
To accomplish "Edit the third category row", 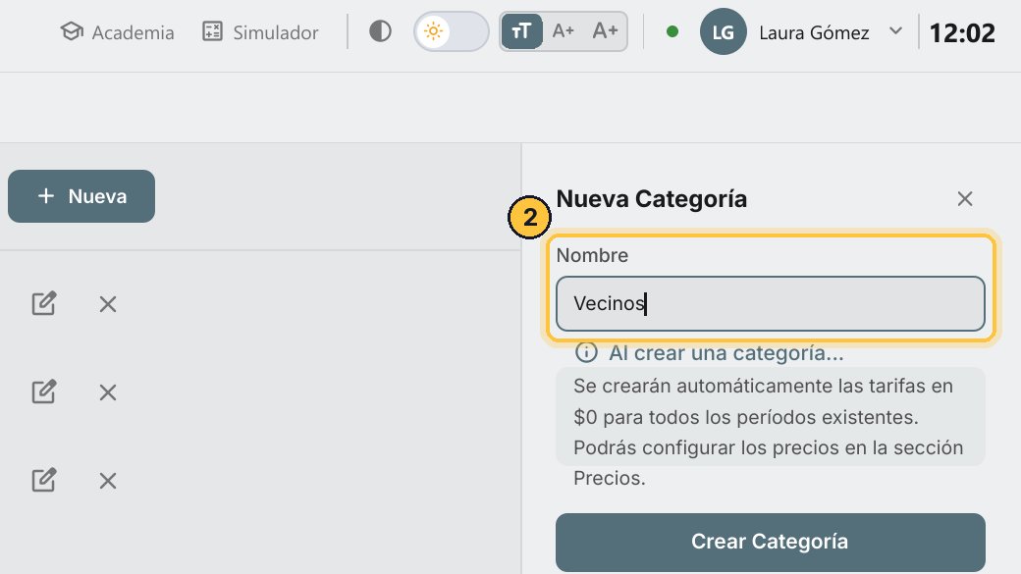I will (x=44, y=480).
